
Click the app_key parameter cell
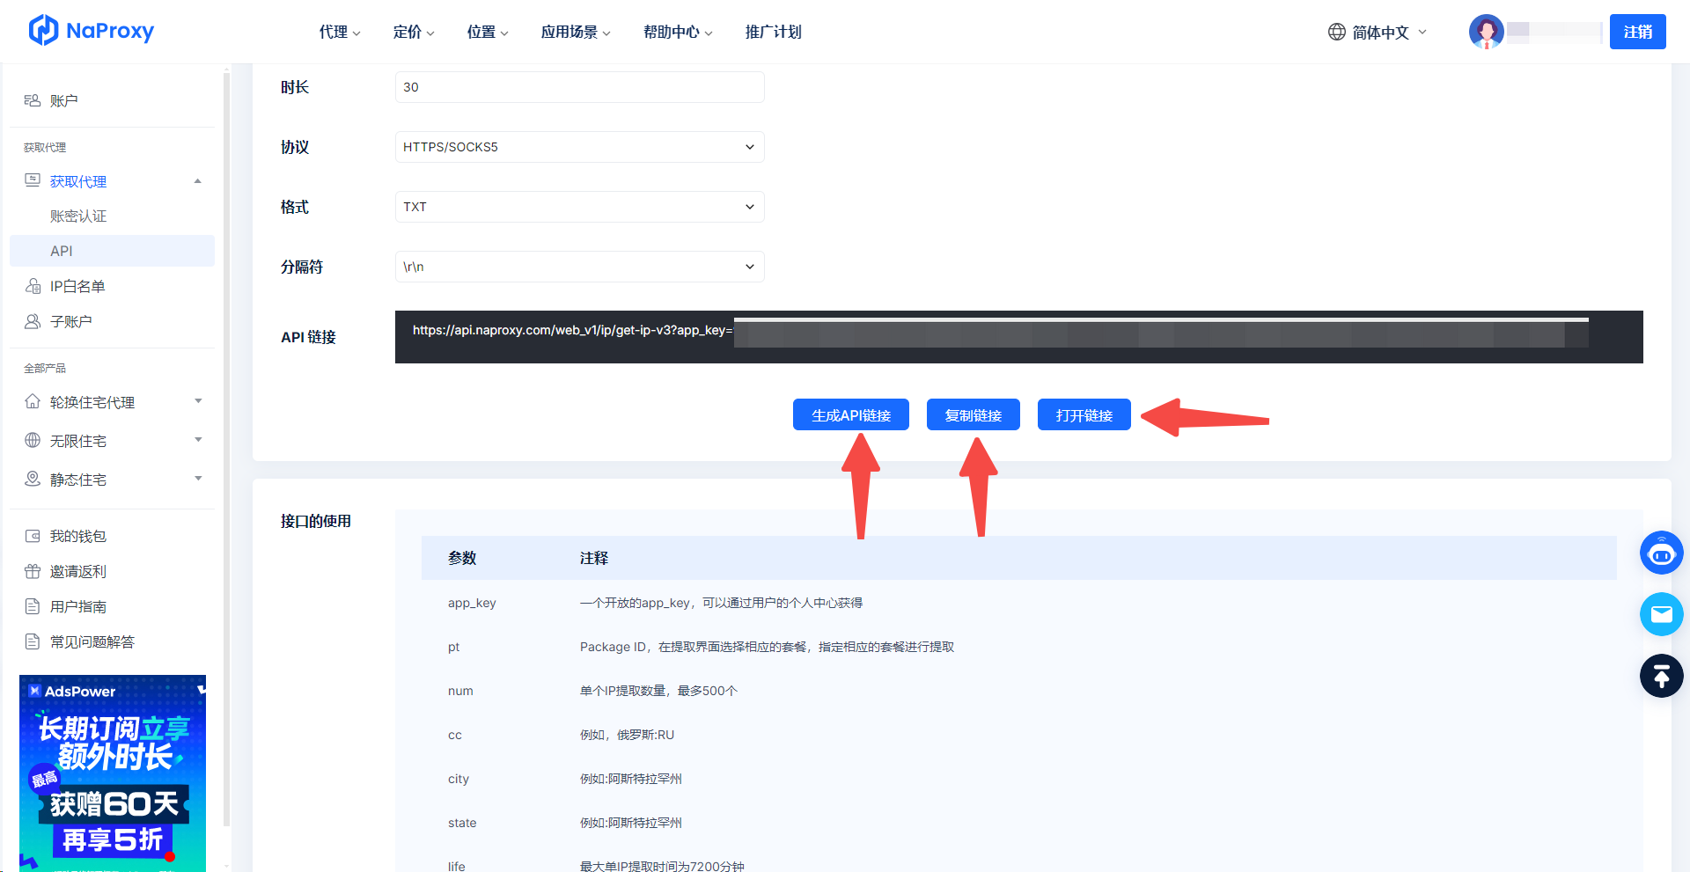click(472, 603)
